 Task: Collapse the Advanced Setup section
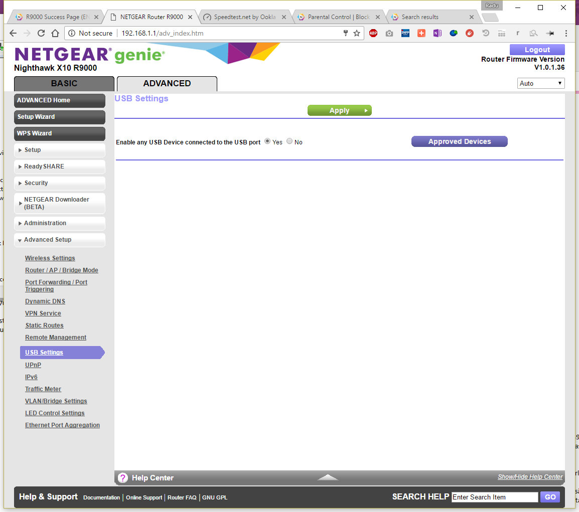click(x=60, y=240)
